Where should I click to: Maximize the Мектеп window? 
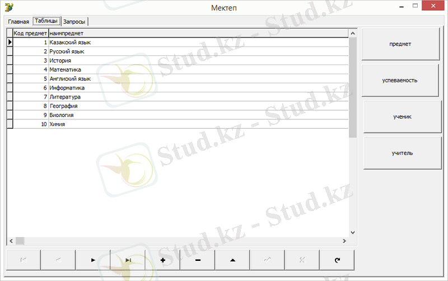(415, 6)
